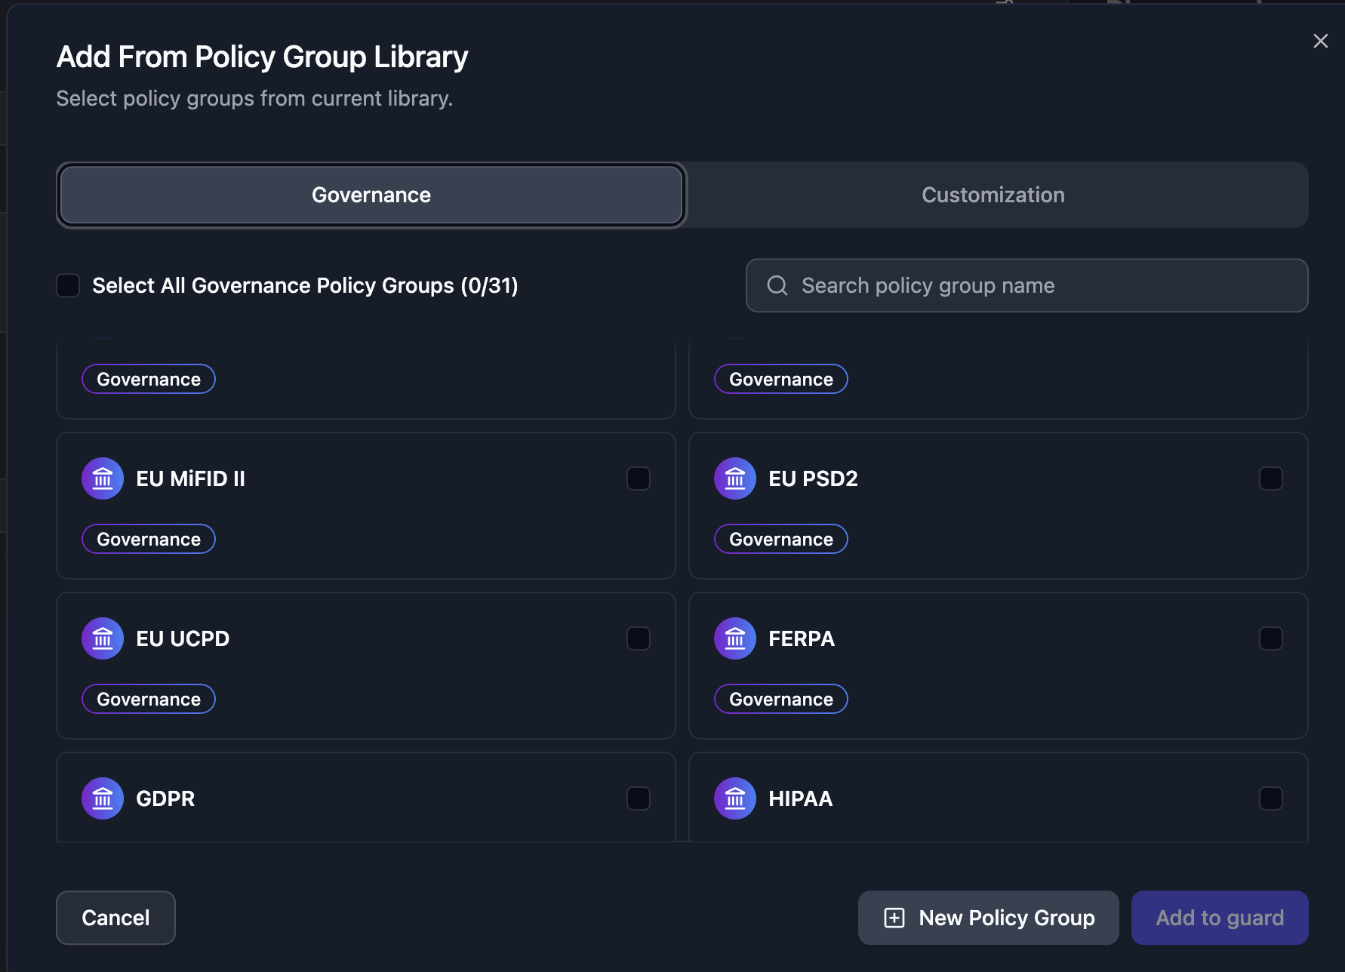Click the FERPA bank icon

[735, 638]
